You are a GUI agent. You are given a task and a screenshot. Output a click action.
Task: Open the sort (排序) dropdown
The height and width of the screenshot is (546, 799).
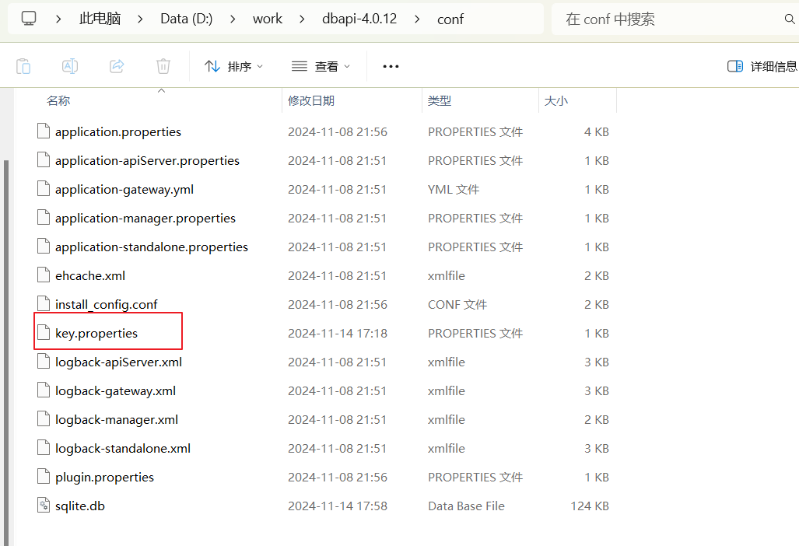(233, 66)
